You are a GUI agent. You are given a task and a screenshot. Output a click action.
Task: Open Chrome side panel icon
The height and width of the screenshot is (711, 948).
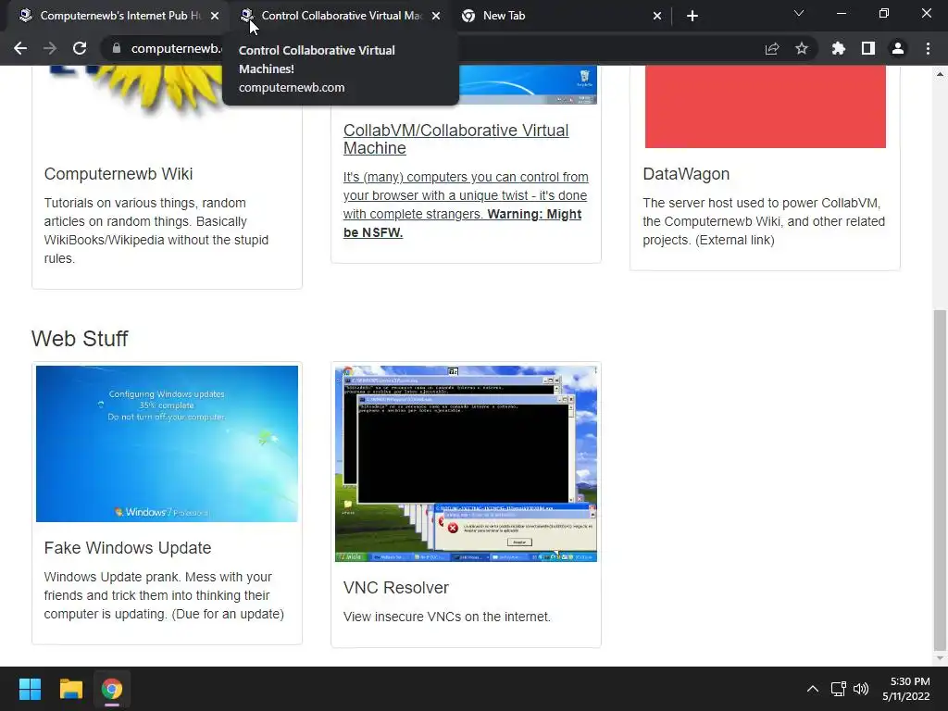868,48
